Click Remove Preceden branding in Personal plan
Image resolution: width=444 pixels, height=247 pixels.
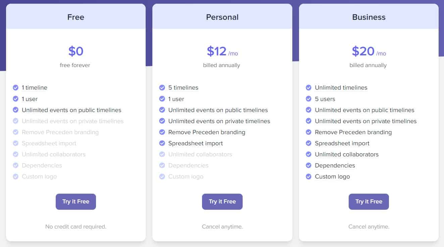click(207, 132)
